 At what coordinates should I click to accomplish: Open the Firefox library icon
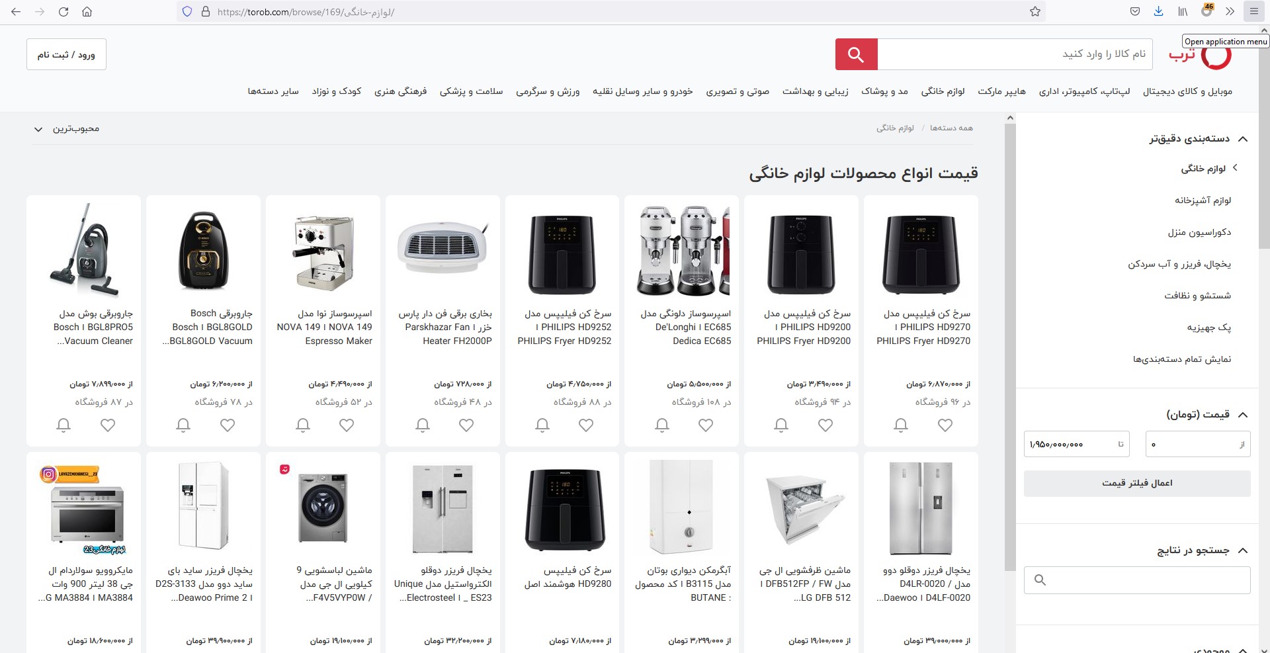tap(1183, 11)
